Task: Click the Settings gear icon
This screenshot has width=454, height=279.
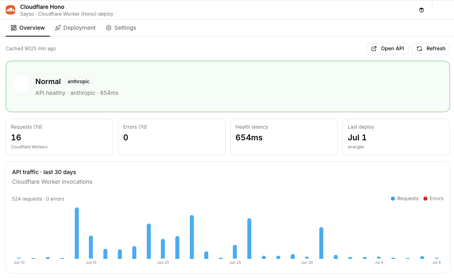Action: pos(109,28)
